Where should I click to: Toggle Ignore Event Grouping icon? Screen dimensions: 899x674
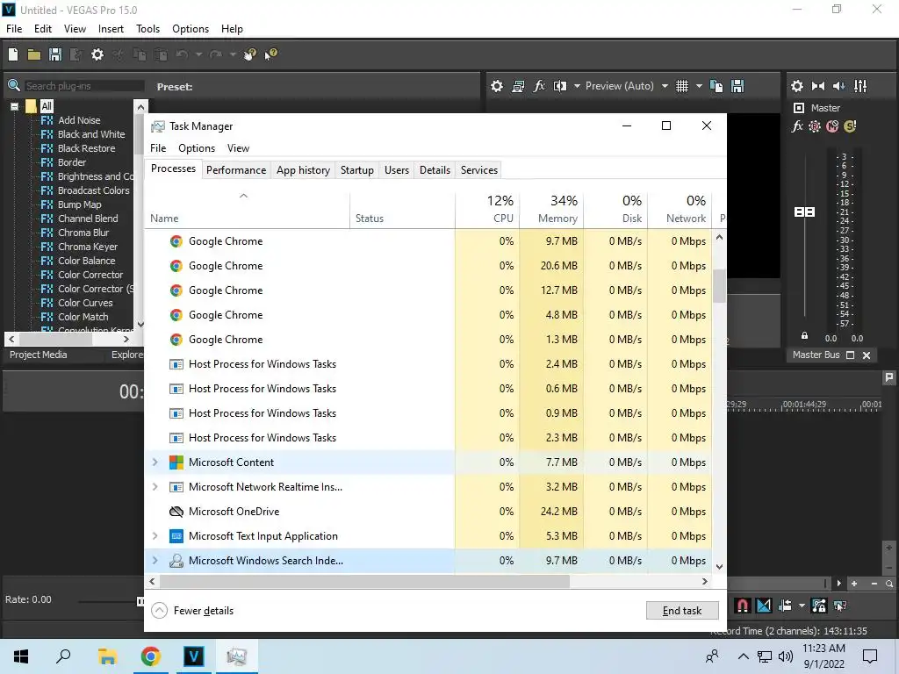point(840,606)
